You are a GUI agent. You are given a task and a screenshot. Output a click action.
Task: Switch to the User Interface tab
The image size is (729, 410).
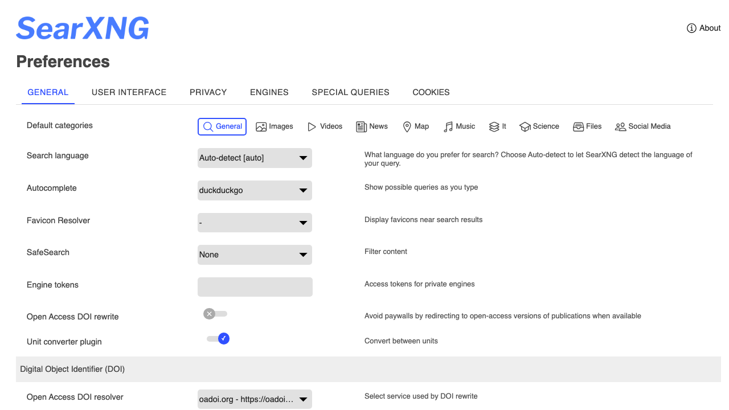(129, 92)
